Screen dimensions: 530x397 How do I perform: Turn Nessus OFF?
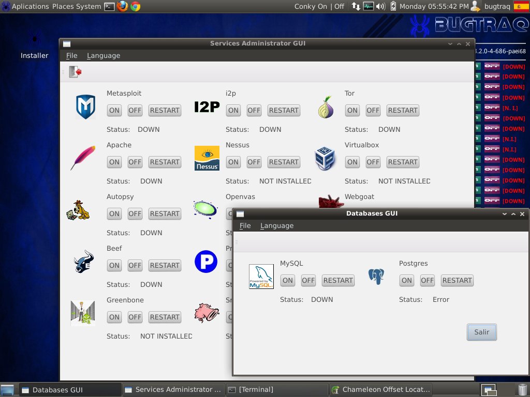click(254, 162)
